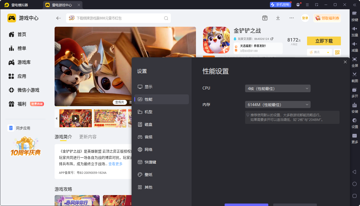Image resolution: width=360 pixels, height=206 pixels.
Task: Open the 公告 天选福星 announcement
Action: coord(258,48)
